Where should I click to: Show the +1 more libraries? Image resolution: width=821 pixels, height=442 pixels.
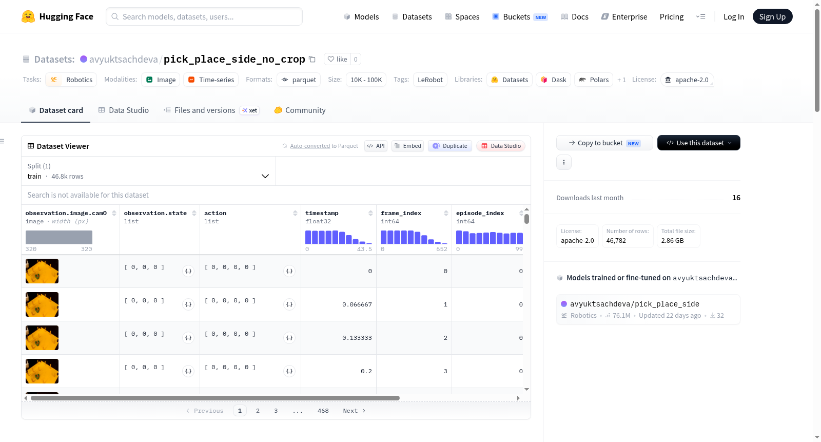coord(621,80)
